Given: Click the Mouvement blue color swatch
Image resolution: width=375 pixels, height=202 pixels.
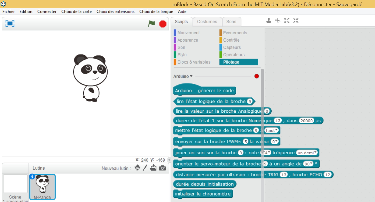Looking at the screenshot, I should [x=175, y=33].
